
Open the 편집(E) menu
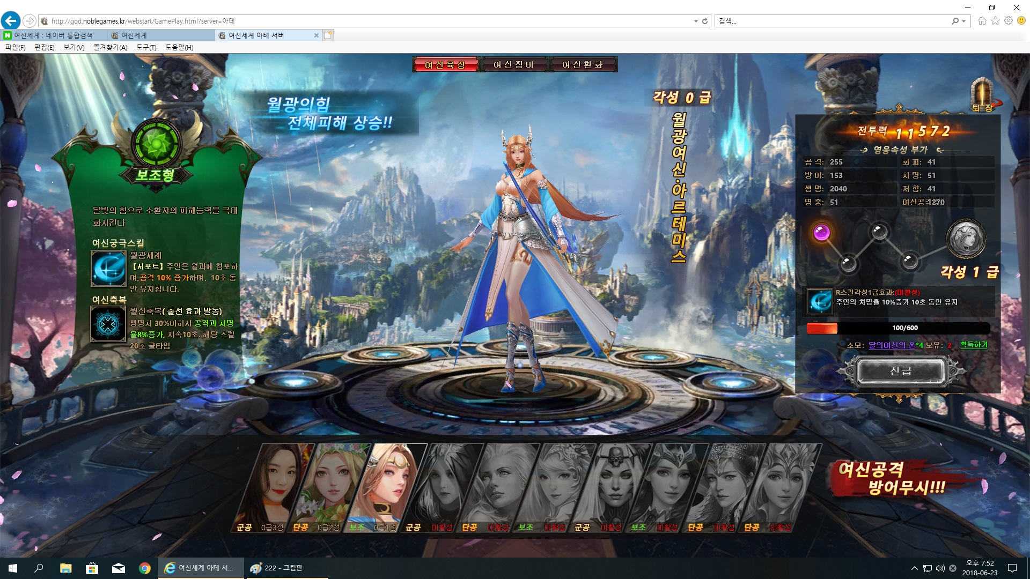(x=45, y=47)
